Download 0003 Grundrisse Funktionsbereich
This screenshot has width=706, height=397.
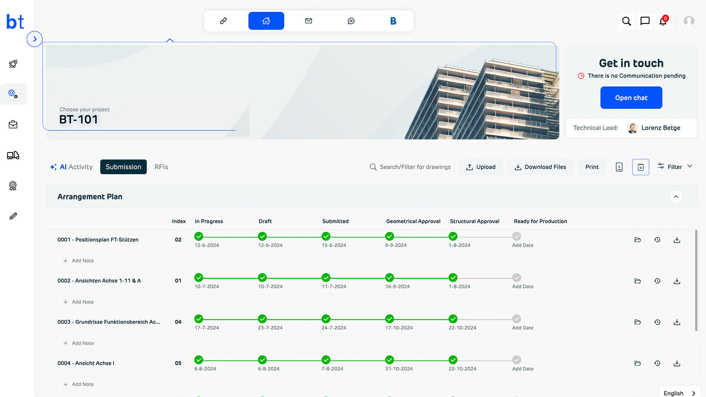click(677, 322)
